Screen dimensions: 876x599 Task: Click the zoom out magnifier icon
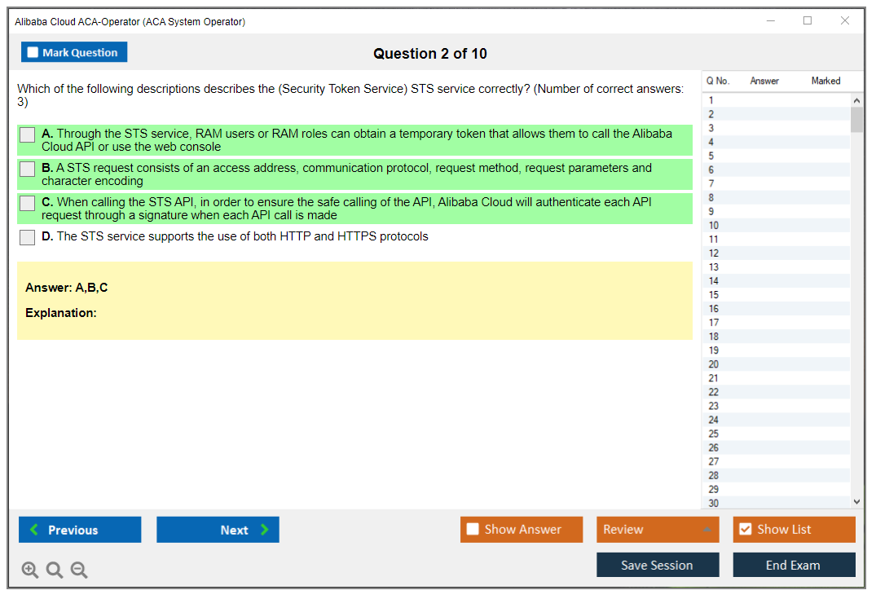[x=79, y=570]
